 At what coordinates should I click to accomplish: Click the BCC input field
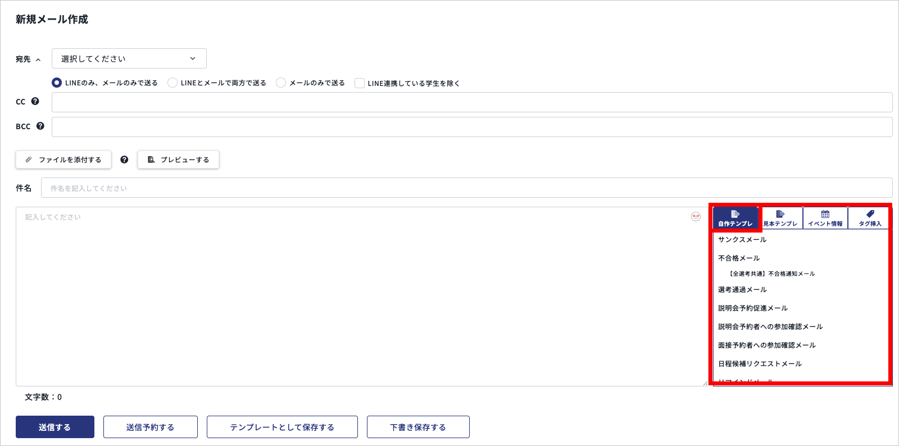(472, 127)
